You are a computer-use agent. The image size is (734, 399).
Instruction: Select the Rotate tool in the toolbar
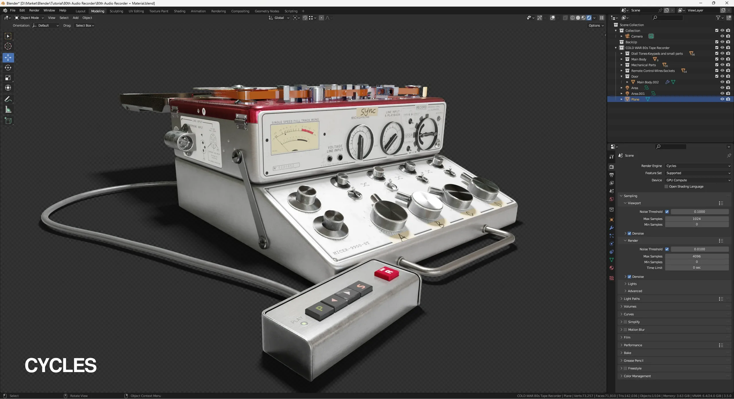8,68
